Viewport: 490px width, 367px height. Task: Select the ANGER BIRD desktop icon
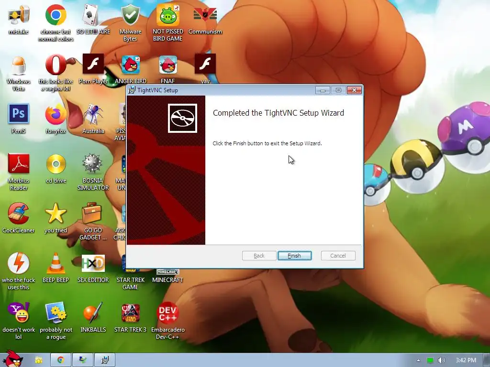tap(130, 69)
